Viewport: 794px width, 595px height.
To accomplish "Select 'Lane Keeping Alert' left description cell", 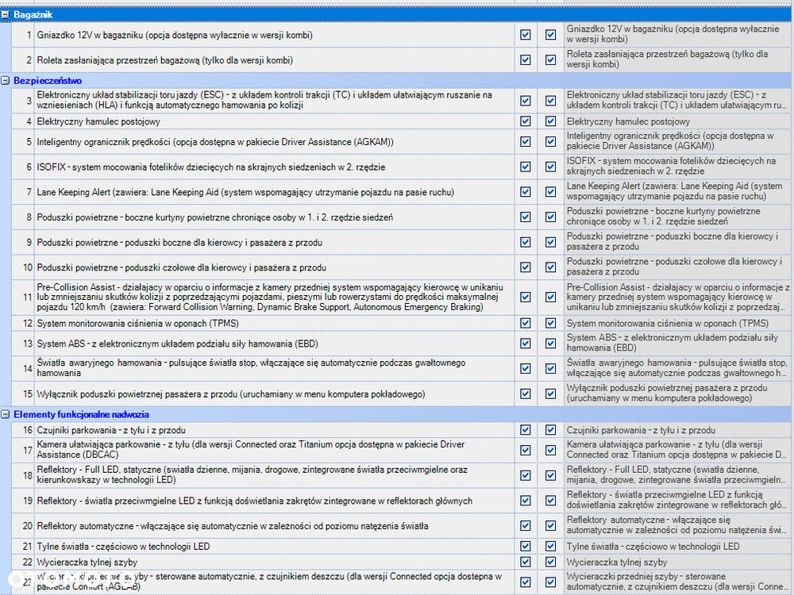I will tap(275, 192).
